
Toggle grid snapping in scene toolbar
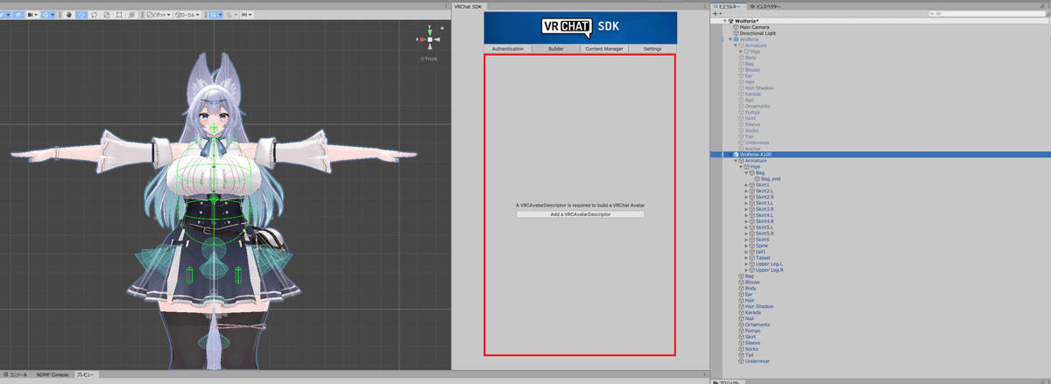tap(229, 15)
